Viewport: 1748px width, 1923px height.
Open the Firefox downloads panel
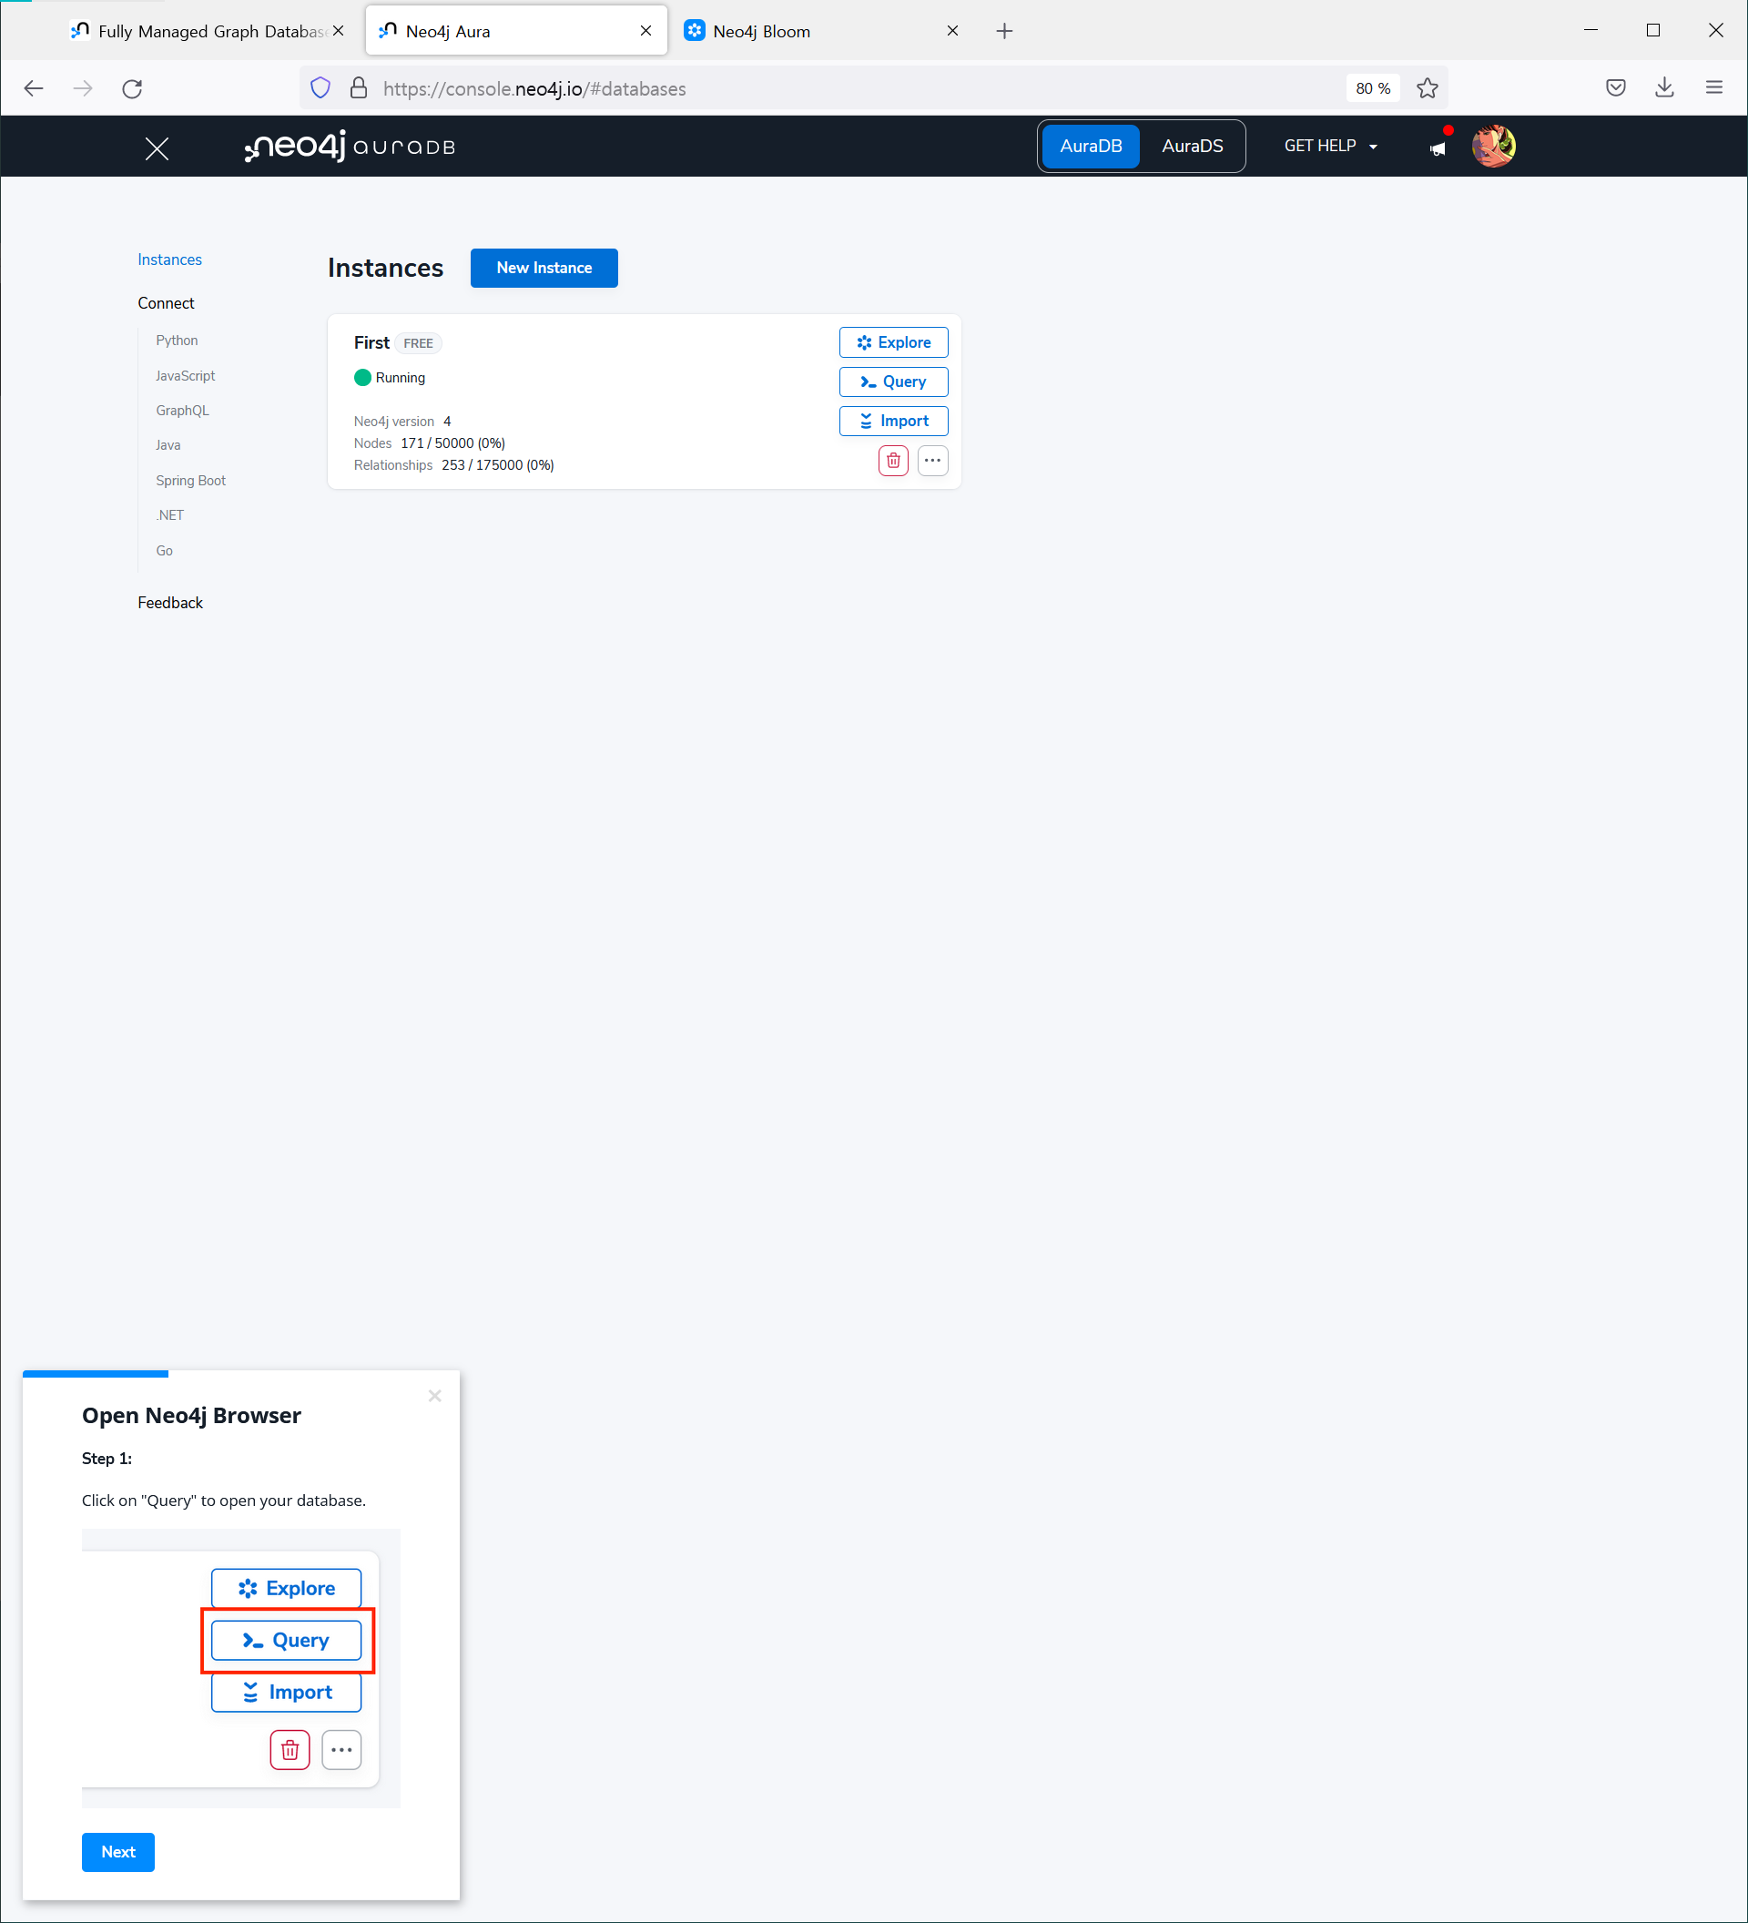click(x=1664, y=87)
